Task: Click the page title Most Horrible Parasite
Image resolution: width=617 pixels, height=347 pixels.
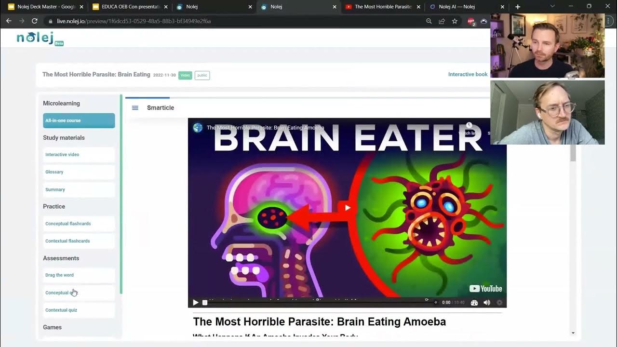Action: pyautogui.click(x=96, y=75)
